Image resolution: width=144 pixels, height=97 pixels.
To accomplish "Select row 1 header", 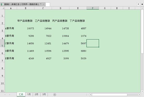I will (2, 13).
